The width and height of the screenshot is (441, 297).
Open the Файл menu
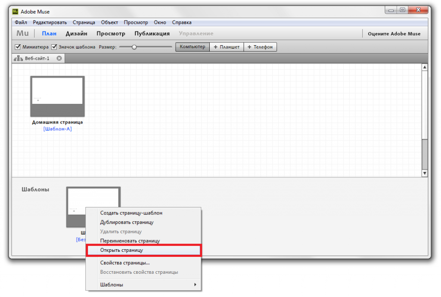[x=21, y=22]
